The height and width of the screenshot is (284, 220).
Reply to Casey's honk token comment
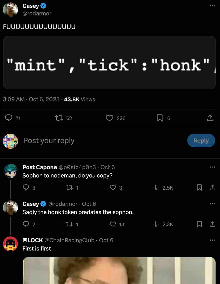(x=26, y=224)
